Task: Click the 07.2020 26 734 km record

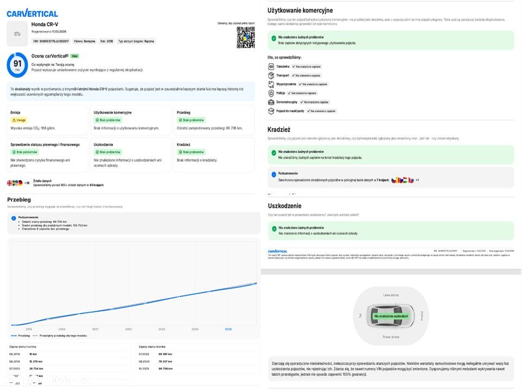Action: (69, 369)
